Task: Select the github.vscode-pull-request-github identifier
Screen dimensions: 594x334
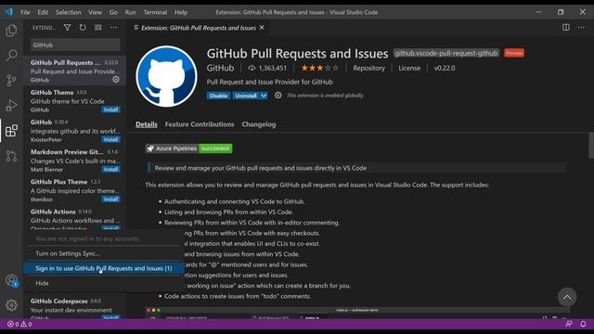Action: click(445, 53)
